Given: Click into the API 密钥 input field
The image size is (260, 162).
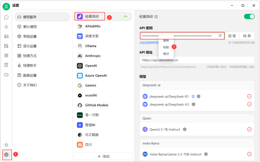Looking at the screenshot, I should pyautogui.click(x=182, y=36).
